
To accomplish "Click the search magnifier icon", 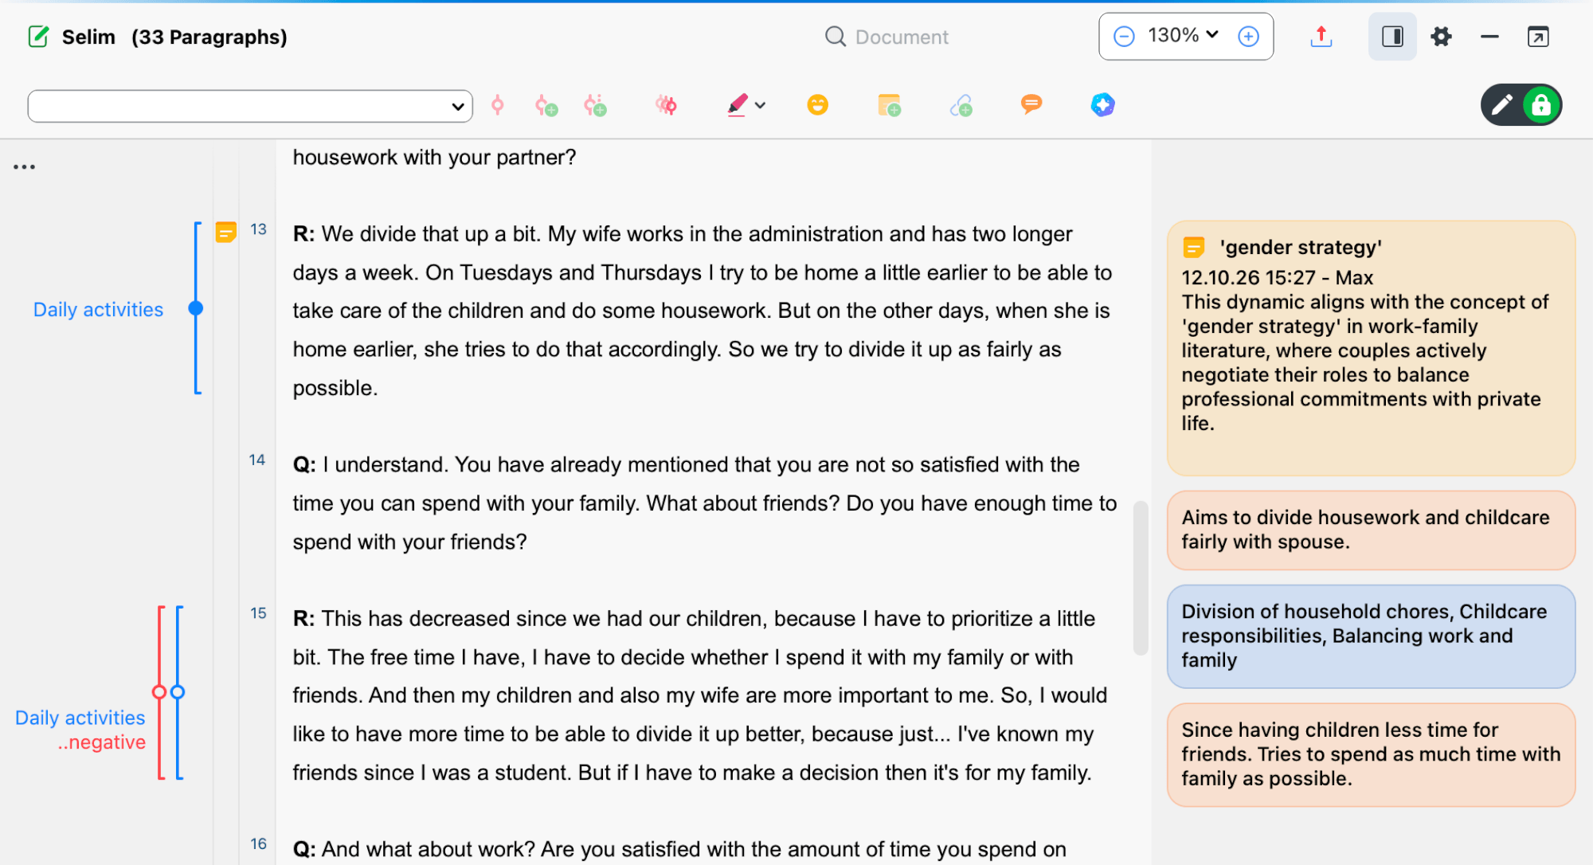I will click(x=835, y=37).
